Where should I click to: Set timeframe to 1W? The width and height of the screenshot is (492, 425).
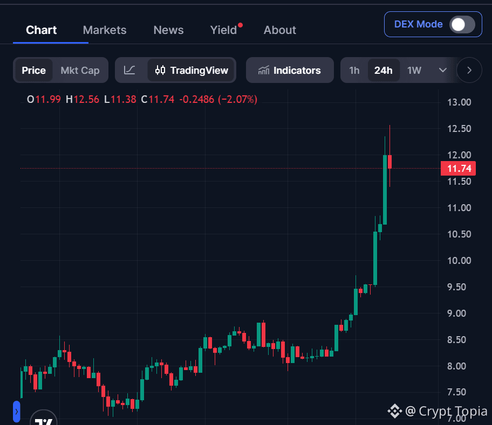(x=414, y=70)
